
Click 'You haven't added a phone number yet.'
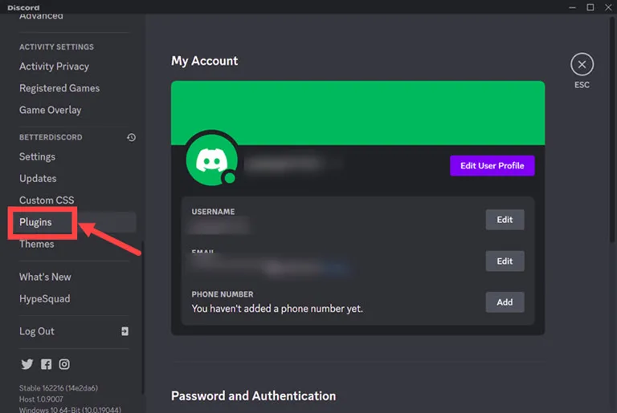[x=277, y=309]
